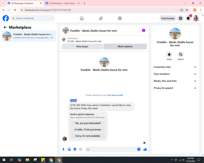This screenshot has height=163, width=204.
Task: Click the large listing photo in the right panel
Action: (175, 33)
